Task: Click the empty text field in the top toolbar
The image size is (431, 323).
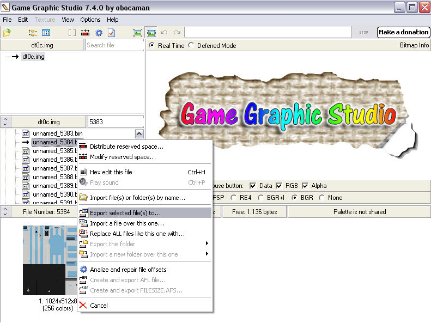Action: [x=268, y=33]
